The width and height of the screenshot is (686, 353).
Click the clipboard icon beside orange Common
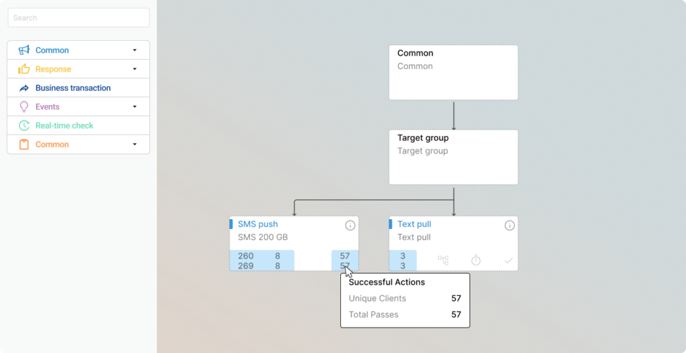pyautogui.click(x=24, y=144)
